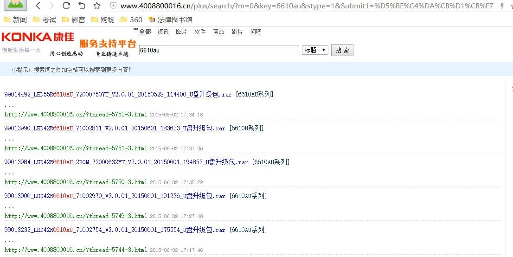Click the search box containing 6610au
The height and width of the screenshot is (257, 513).
pos(219,50)
